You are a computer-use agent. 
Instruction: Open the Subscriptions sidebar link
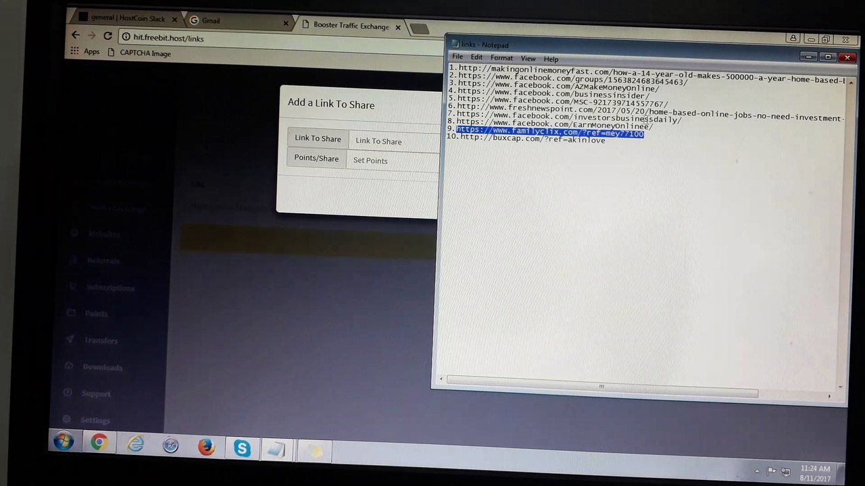(110, 288)
